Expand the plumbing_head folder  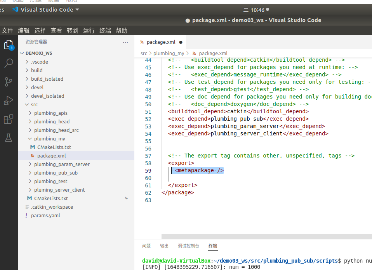click(30, 121)
